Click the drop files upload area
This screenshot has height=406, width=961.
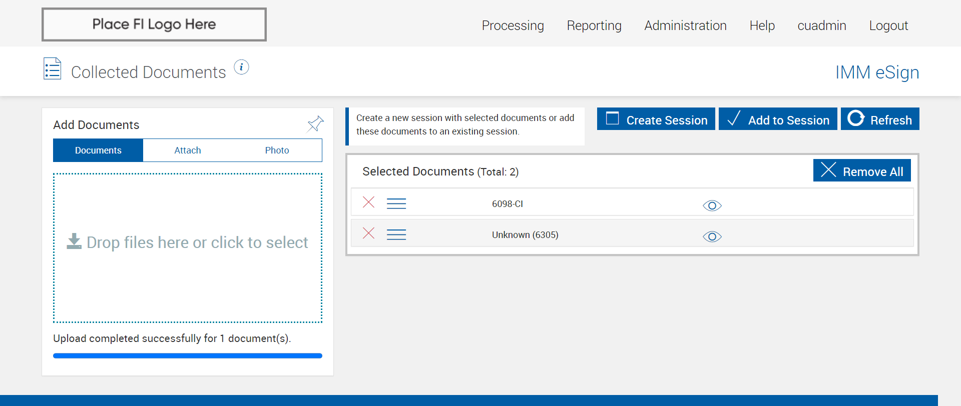pos(187,247)
